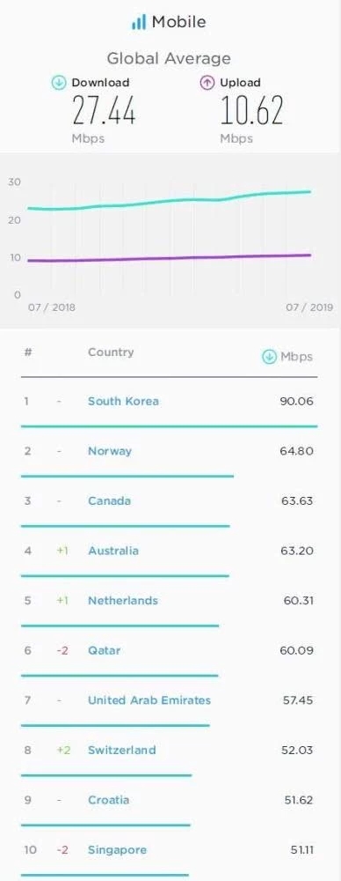Click the Mobile tab heading
This screenshot has width=341, height=881.
(179, 23)
